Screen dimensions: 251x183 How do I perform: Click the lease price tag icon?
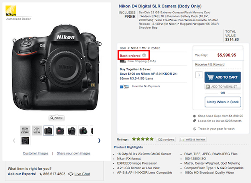click(x=195, y=121)
